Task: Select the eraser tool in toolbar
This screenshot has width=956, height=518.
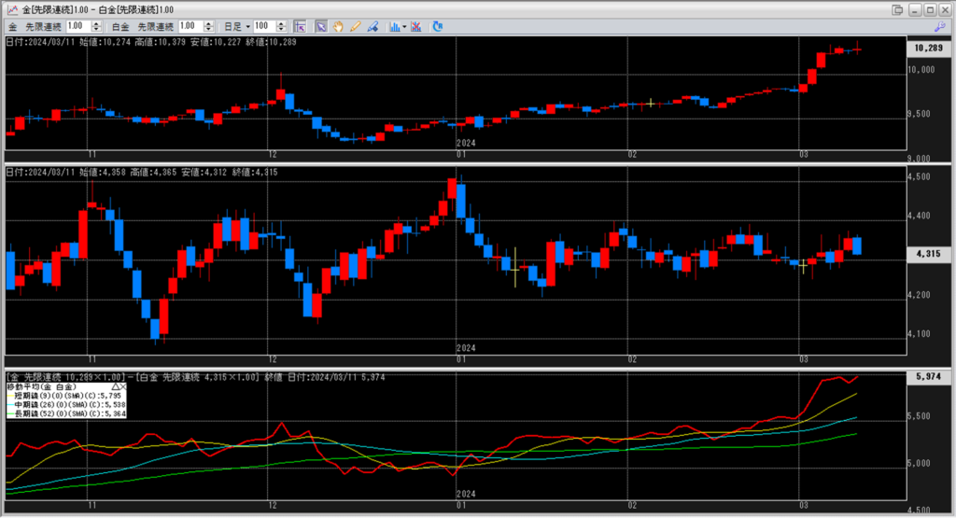Action: (371, 26)
